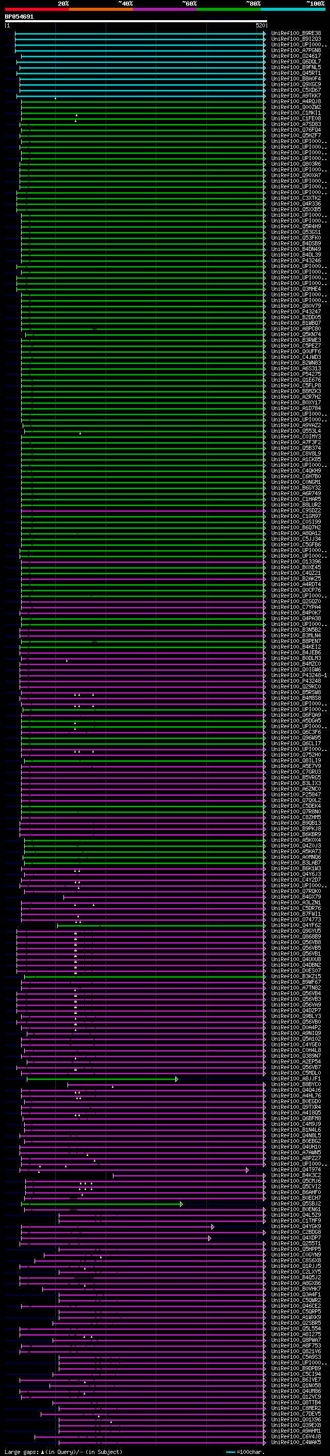Open the UniRef100_O24617 hit label
Screen dimensions: 330x1456
pyautogui.click(x=296, y=56)
